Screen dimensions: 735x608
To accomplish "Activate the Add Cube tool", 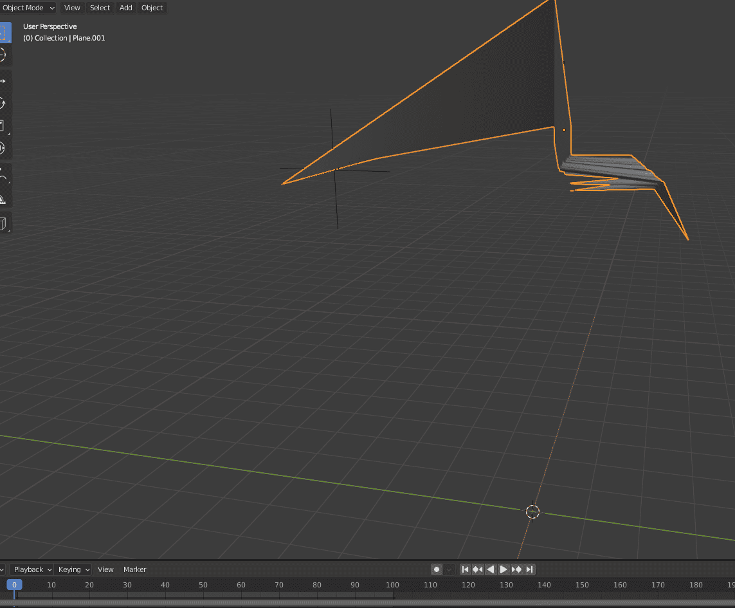I will point(6,223).
